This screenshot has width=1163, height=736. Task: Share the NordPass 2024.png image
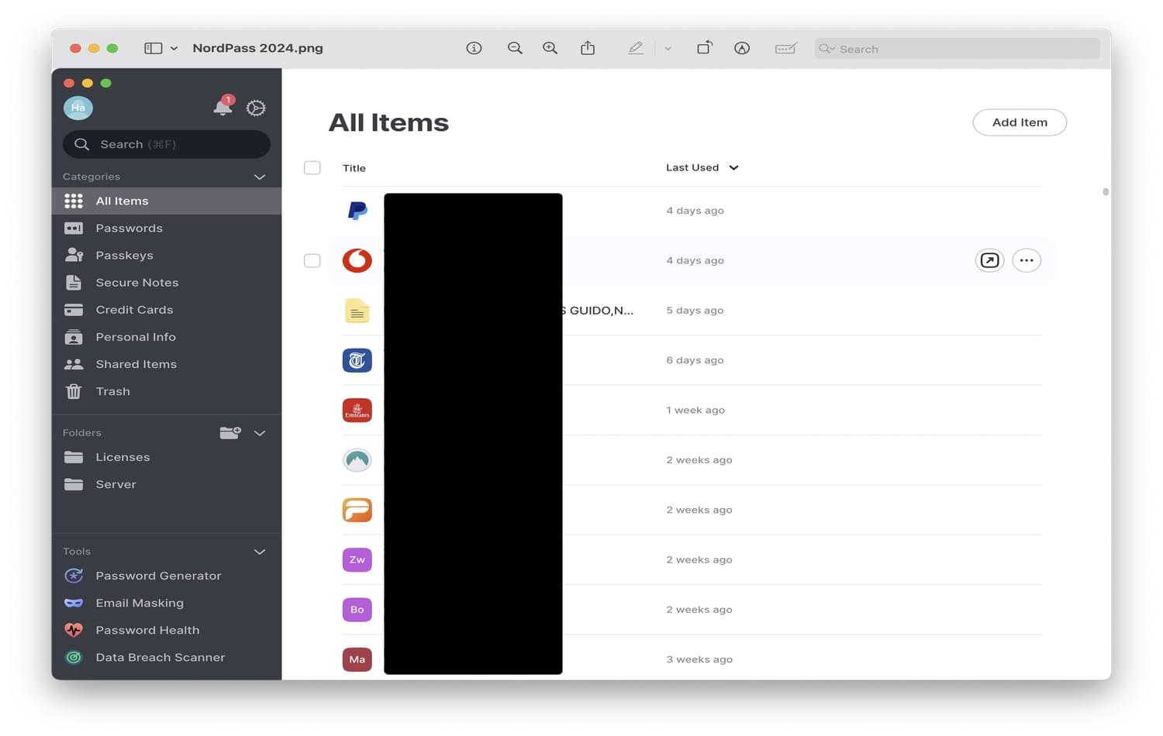tap(588, 48)
